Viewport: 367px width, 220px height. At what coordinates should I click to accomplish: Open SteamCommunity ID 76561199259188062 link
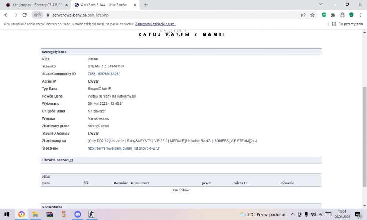(104, 74)
